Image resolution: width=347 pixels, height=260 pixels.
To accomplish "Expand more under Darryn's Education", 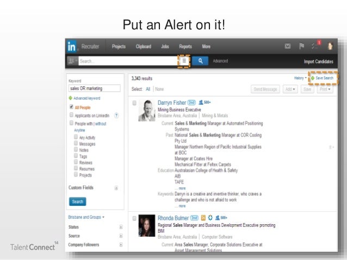I will click(182, 188).
